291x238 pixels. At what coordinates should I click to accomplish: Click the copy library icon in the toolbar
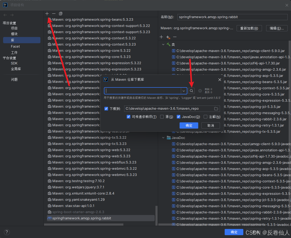point(60,13)
